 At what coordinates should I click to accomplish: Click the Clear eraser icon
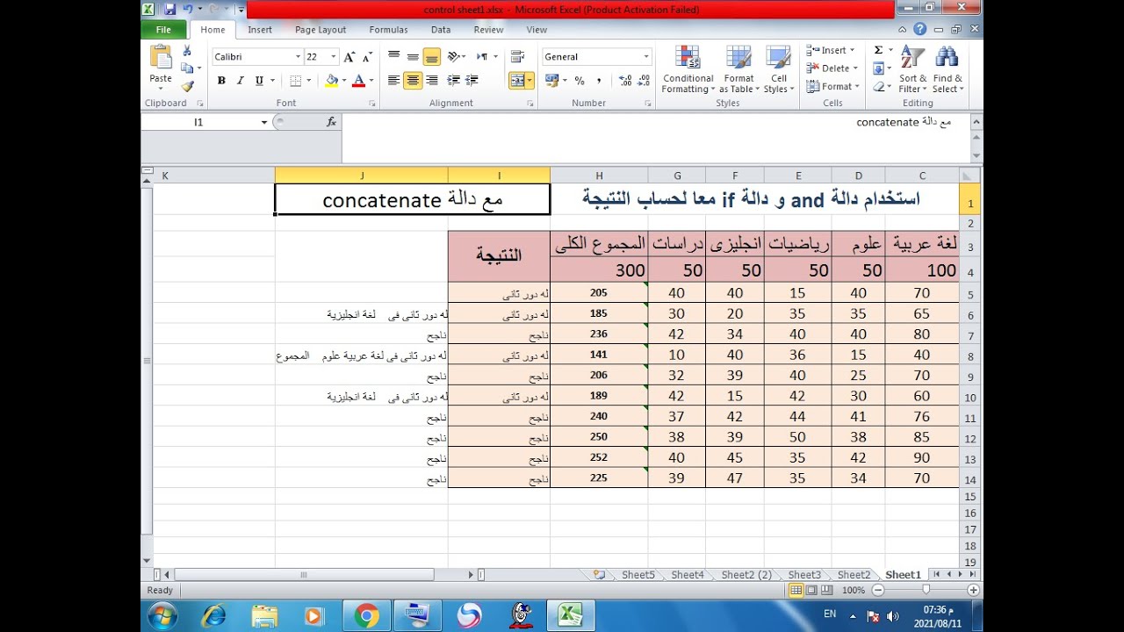coord(878,86)
